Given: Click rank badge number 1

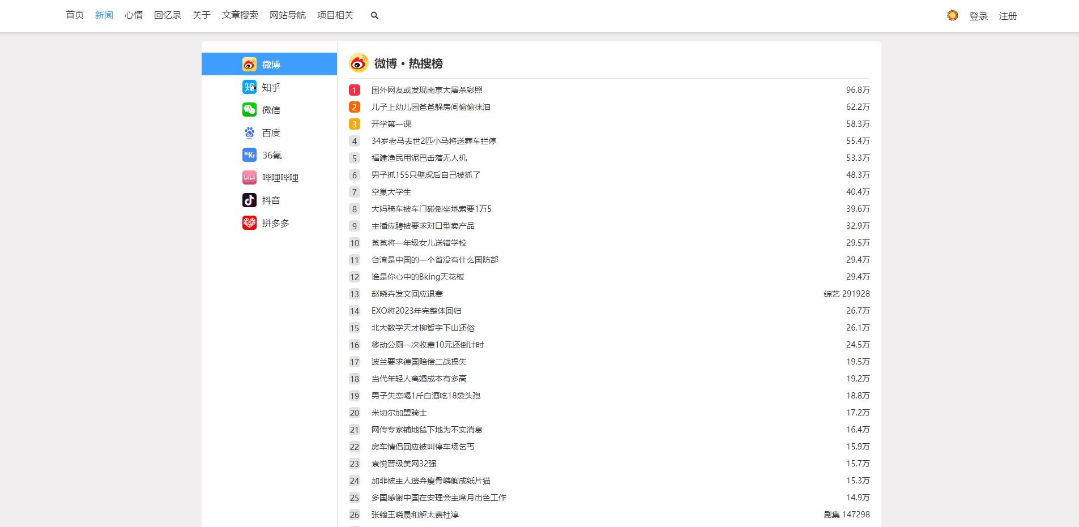Looking at the screenshot, I should (x=355, y=90).
